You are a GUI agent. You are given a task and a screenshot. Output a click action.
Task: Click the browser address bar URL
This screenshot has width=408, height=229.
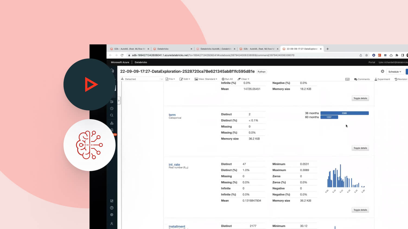tap(213, 55)
